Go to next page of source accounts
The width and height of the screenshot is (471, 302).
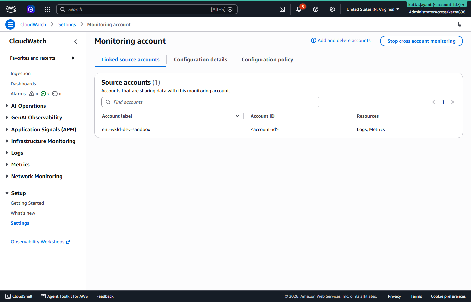click(452, 102)
